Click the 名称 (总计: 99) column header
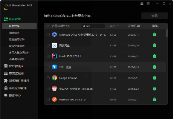The image size is (174, 119). 61,26
